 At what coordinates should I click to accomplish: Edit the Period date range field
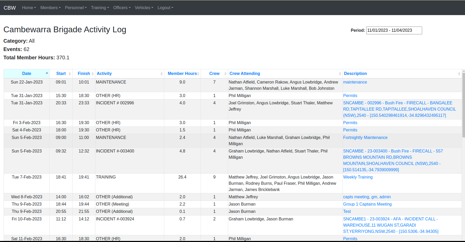pos(394,30)
